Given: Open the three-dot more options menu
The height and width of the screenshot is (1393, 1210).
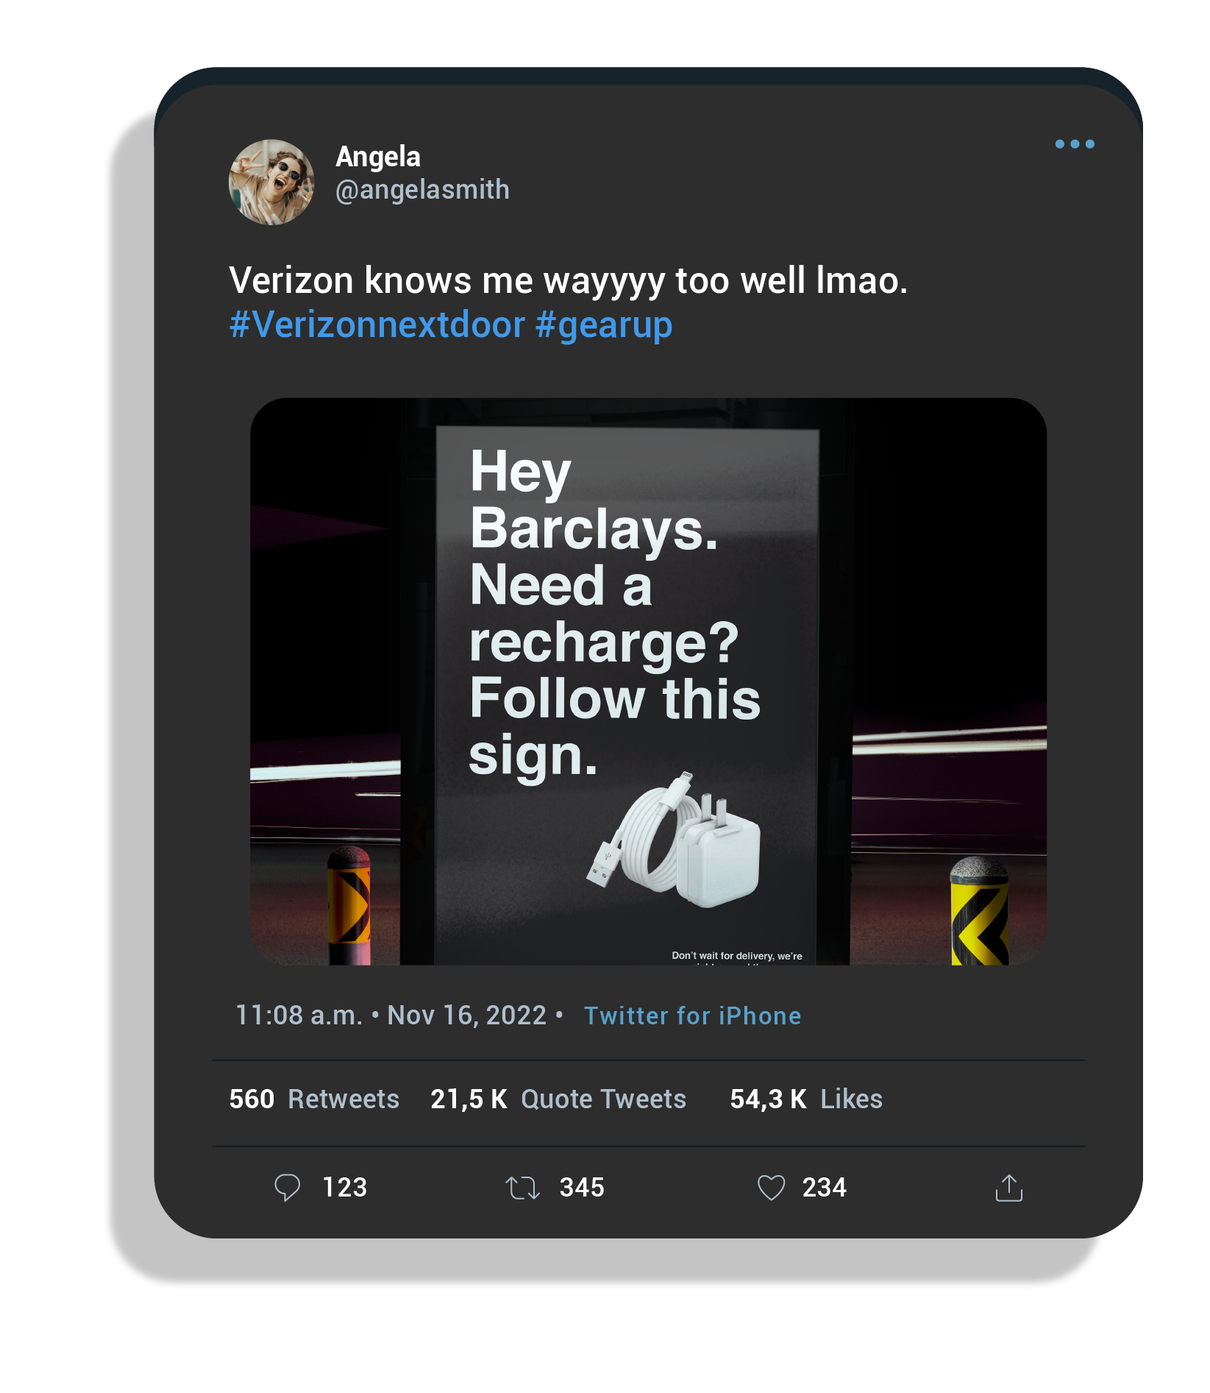Looking at the screenshot, I should (x=1075, y=144).
